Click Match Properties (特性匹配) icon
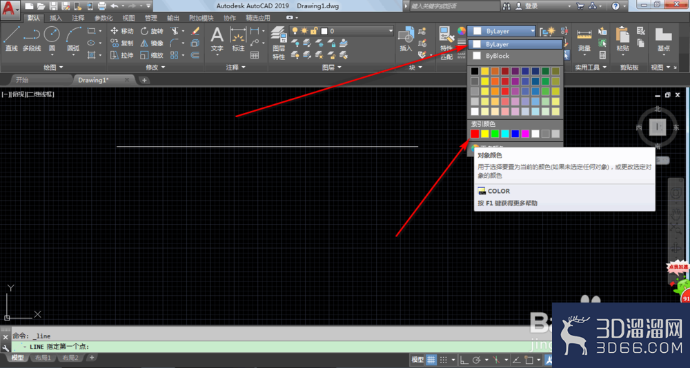690x368 pixels. [446, 43]
